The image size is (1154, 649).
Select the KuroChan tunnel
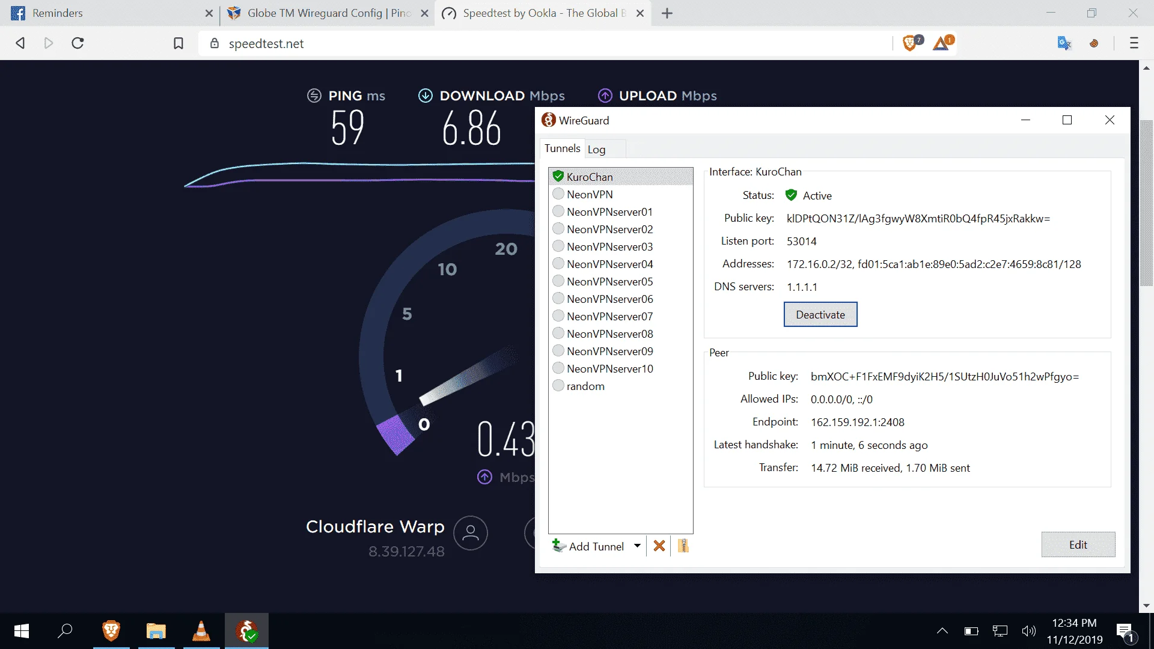coord(621,177)
